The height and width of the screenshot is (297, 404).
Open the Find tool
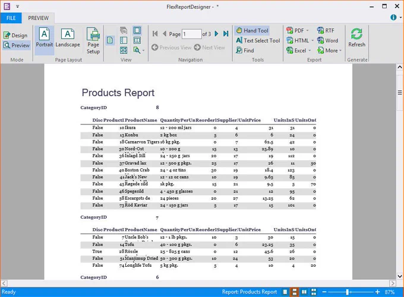(x=245, y=50)
